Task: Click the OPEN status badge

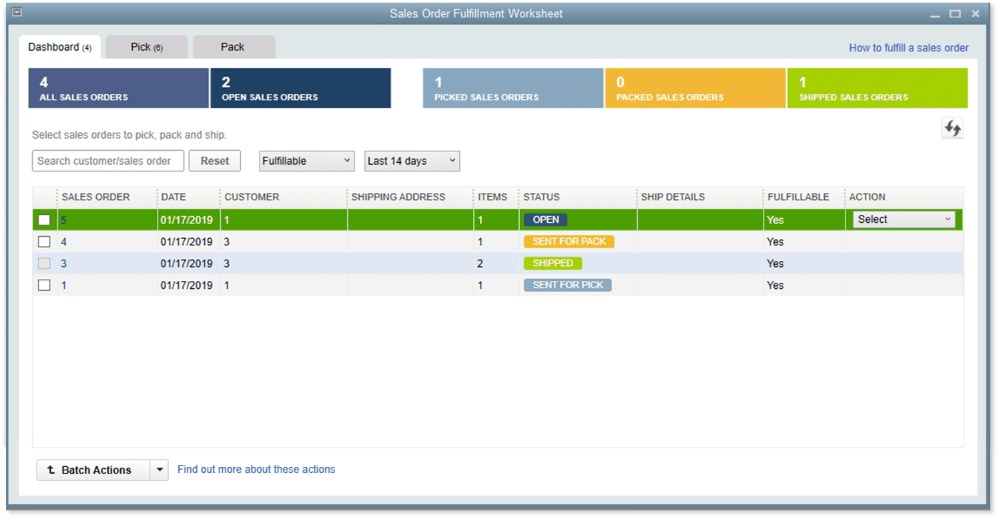Action: click(546, 219)
